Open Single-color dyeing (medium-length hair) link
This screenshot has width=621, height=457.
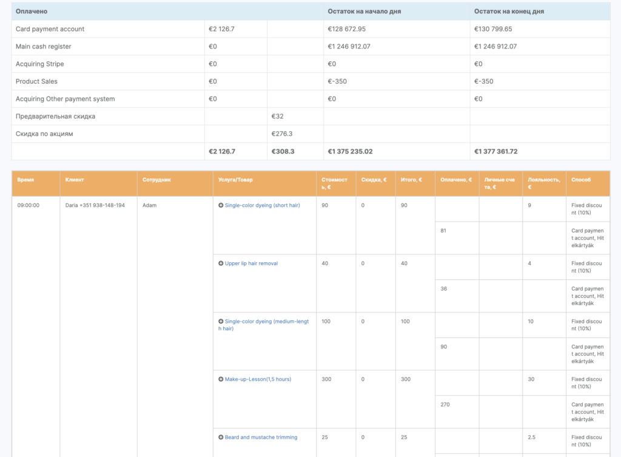coord(263,325)
